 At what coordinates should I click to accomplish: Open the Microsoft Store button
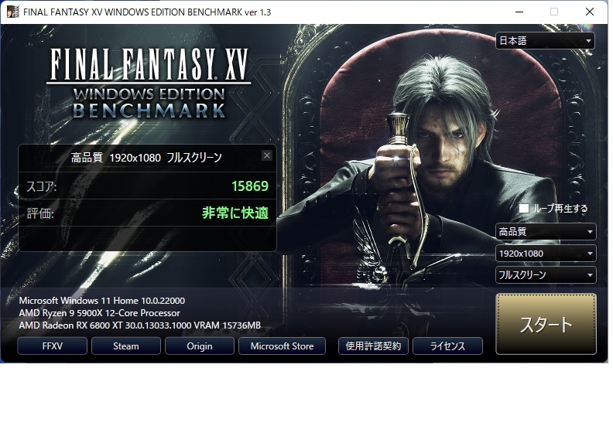click(282, 346)
